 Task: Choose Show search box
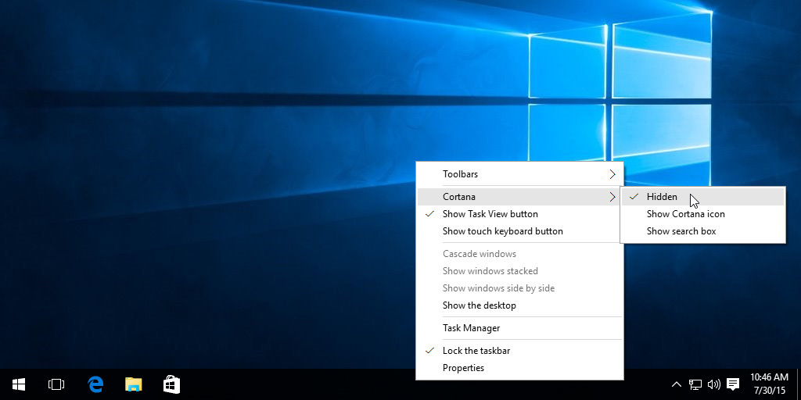[703, 231]
